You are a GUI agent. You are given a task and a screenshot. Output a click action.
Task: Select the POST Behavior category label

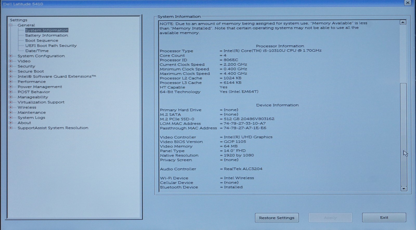coord(34,92)
